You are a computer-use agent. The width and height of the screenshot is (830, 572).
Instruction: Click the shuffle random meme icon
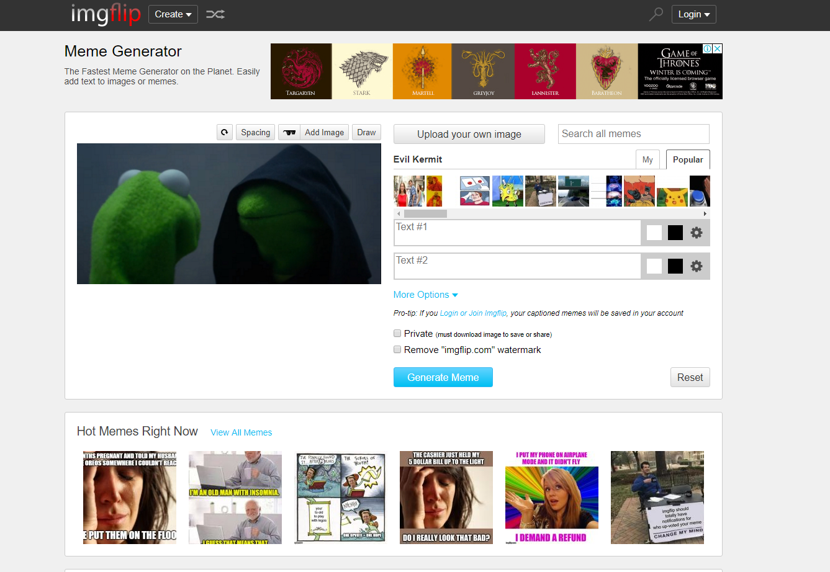point(215,14)
